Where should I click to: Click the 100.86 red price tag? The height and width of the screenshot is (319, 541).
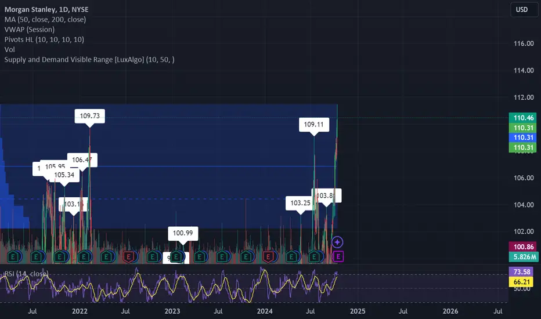tap(522, 247)
